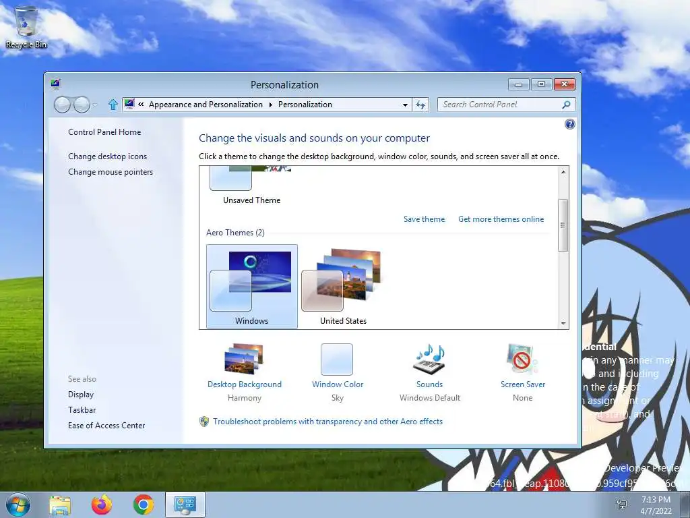Screen dimensions: 690x518
Task: Open recent pages dropdown beside Forward button
Action: (95, 105)
